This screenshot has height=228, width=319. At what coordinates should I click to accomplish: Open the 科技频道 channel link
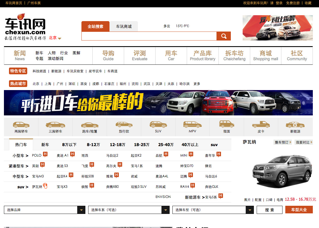click(x=39, y=71)
